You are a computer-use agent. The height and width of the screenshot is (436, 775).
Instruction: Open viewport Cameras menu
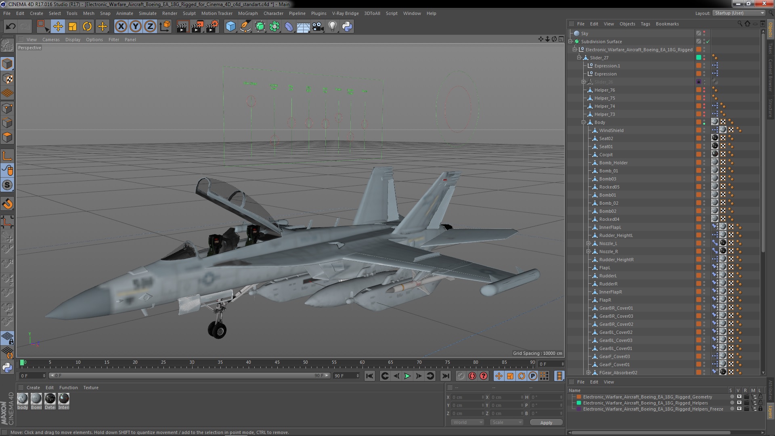click(x=51, y=40)
